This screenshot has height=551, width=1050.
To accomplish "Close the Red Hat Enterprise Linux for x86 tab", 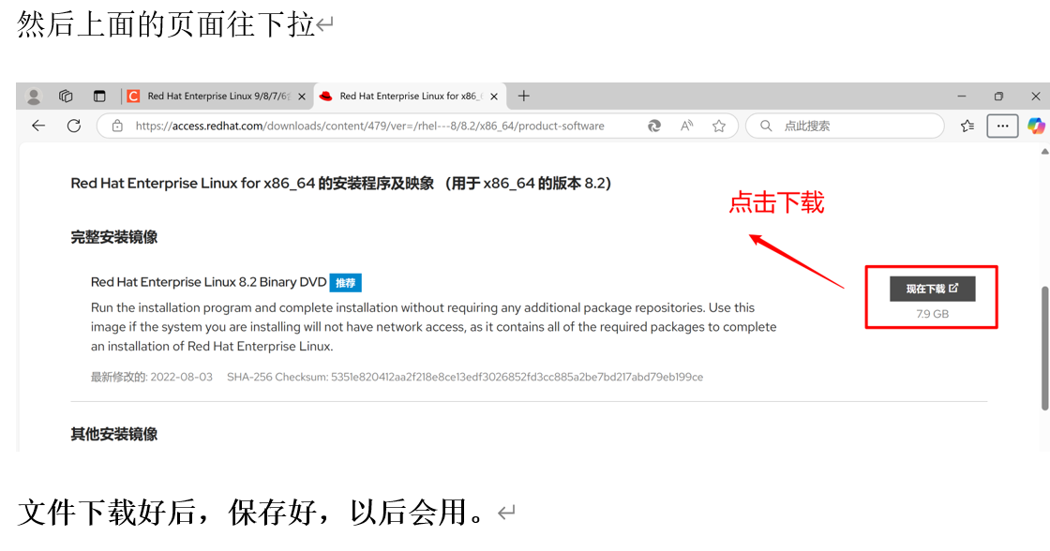I will 494,97.
